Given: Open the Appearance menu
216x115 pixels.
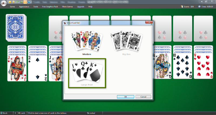Looking at the screenshot, I should click(x=24, y=6).
